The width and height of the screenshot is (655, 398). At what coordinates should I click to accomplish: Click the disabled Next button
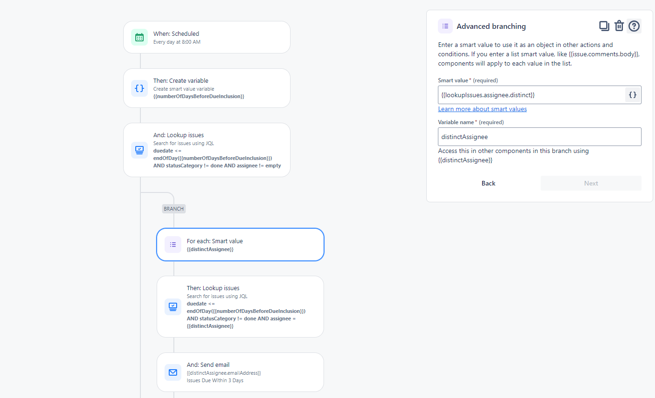point(591,183)
